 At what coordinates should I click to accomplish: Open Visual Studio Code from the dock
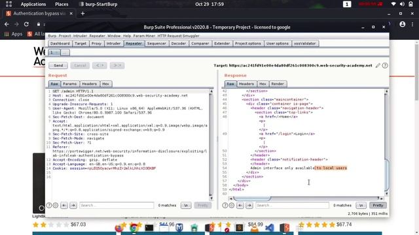click(269, 228)
